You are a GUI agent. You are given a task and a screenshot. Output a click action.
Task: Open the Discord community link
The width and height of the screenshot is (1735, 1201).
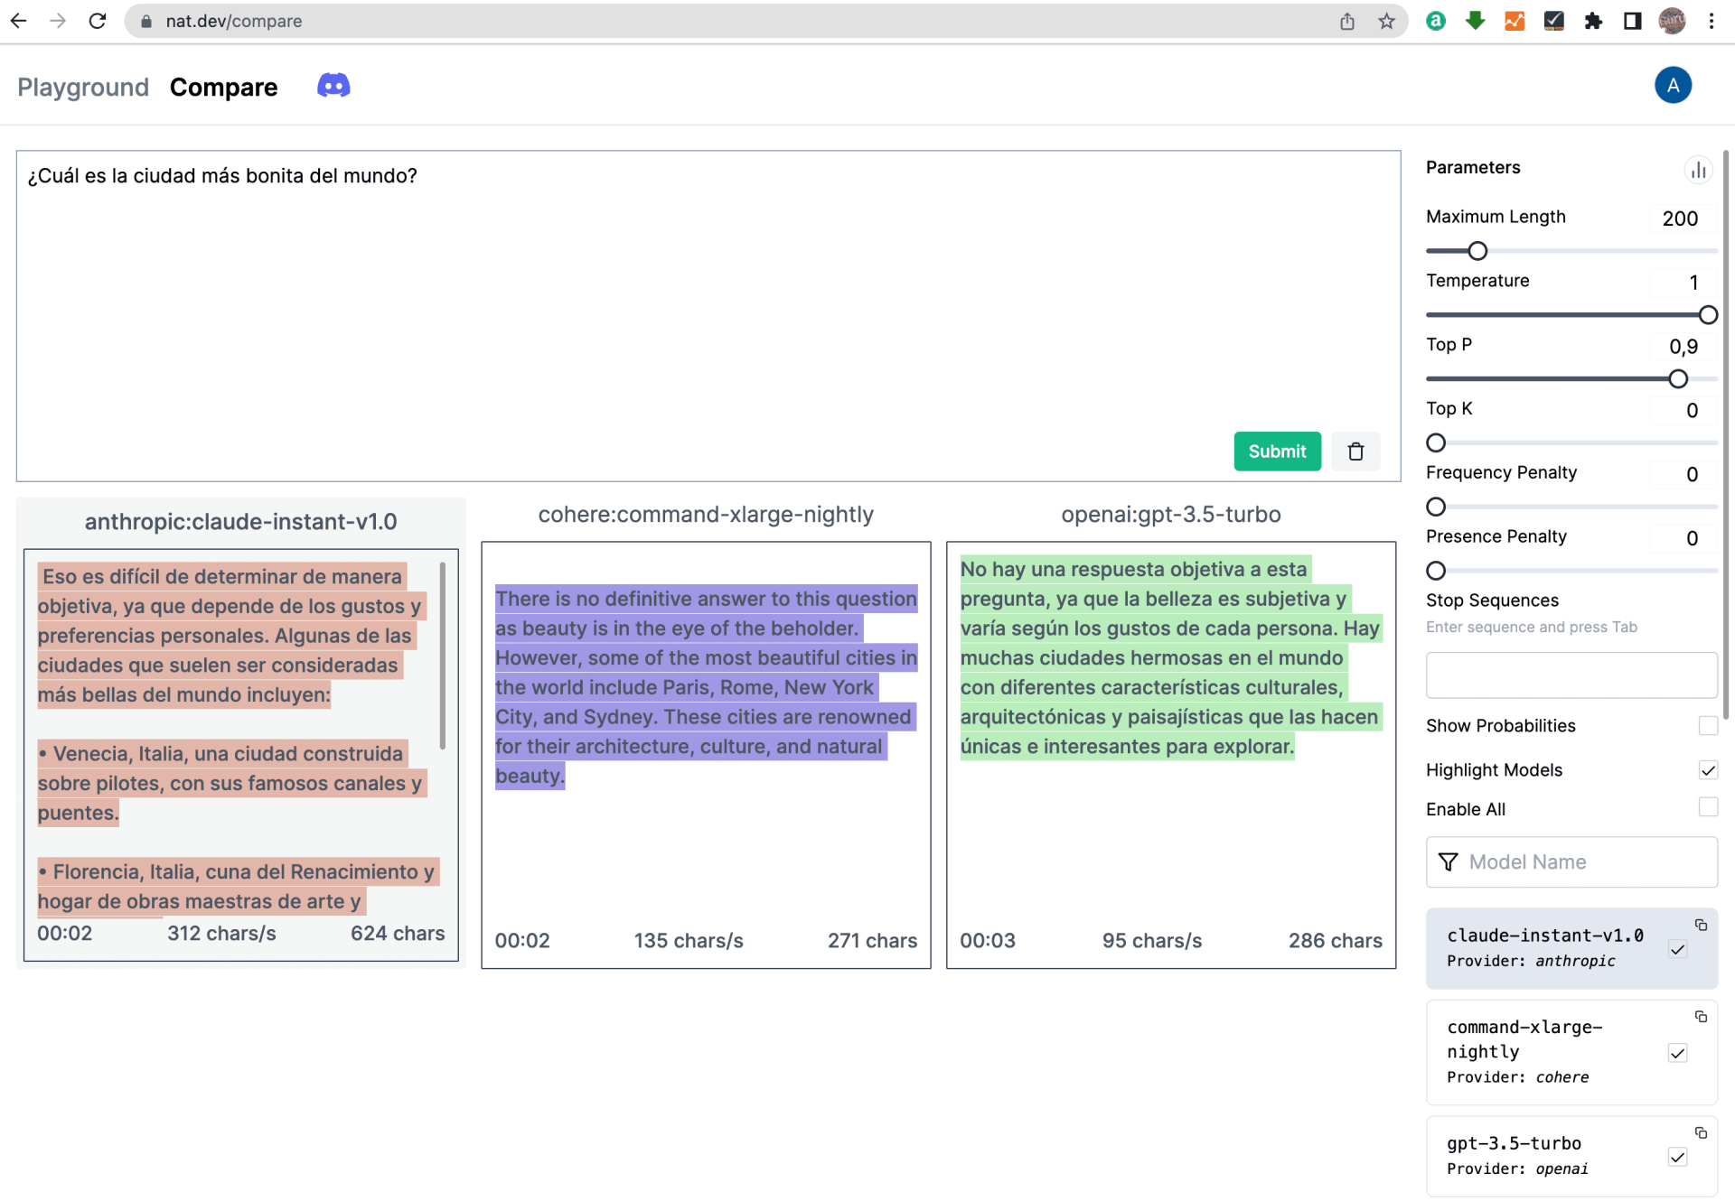333,84
